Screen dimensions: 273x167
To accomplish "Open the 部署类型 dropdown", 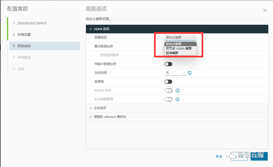I will pyautogui.click(x=180, y=37).
